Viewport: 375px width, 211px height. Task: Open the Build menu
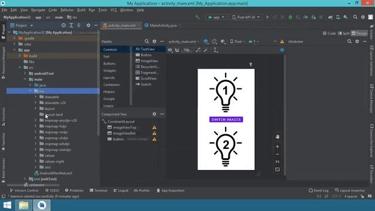[81, 10]
